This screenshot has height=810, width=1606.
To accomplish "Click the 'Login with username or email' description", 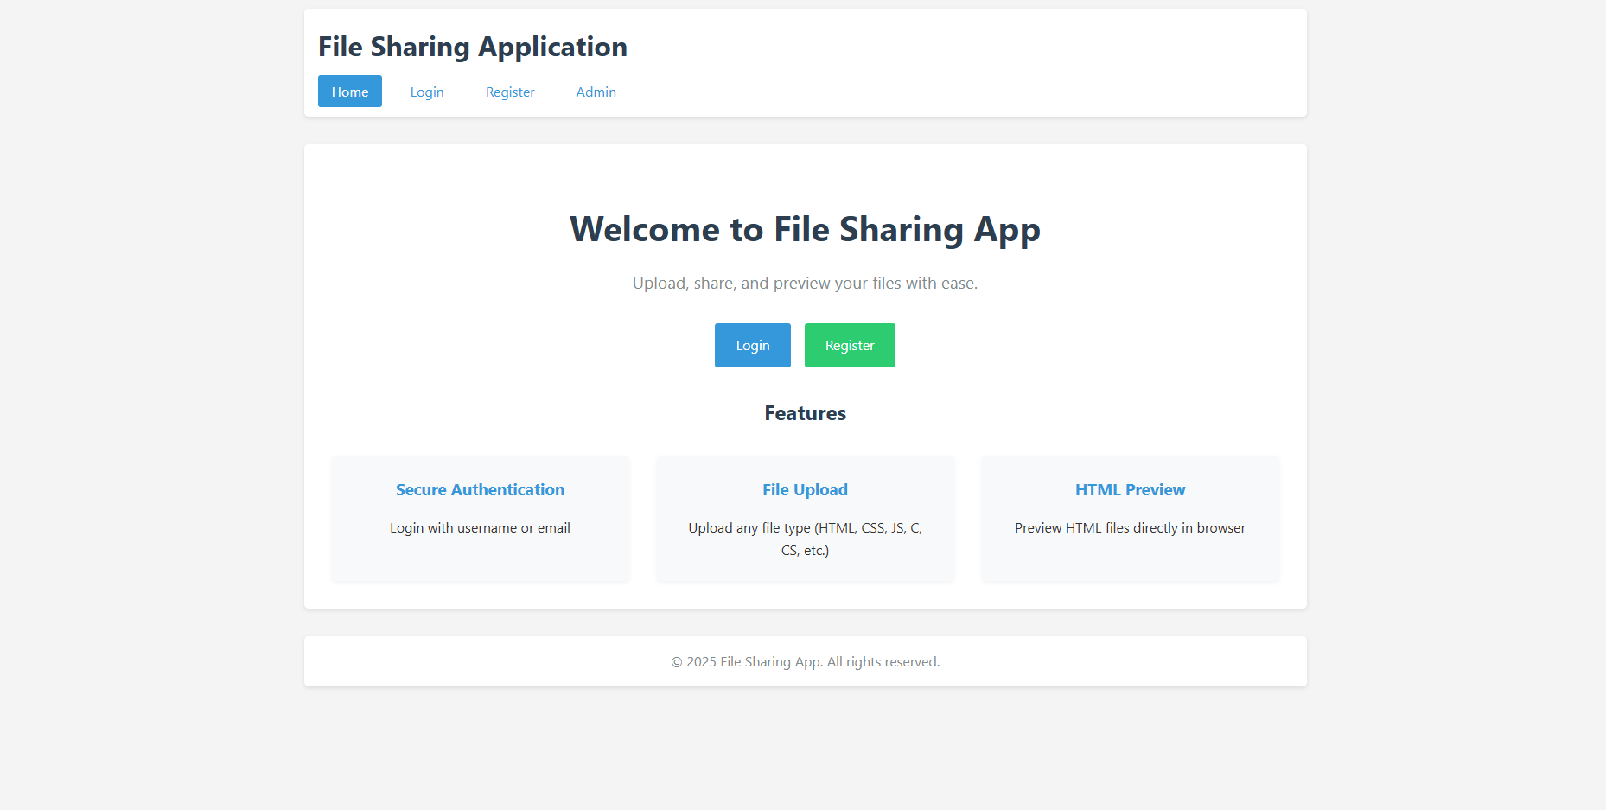I will coord(480,528).
